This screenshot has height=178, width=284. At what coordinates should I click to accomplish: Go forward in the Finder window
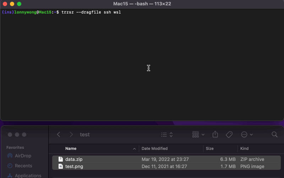point(71,135)
